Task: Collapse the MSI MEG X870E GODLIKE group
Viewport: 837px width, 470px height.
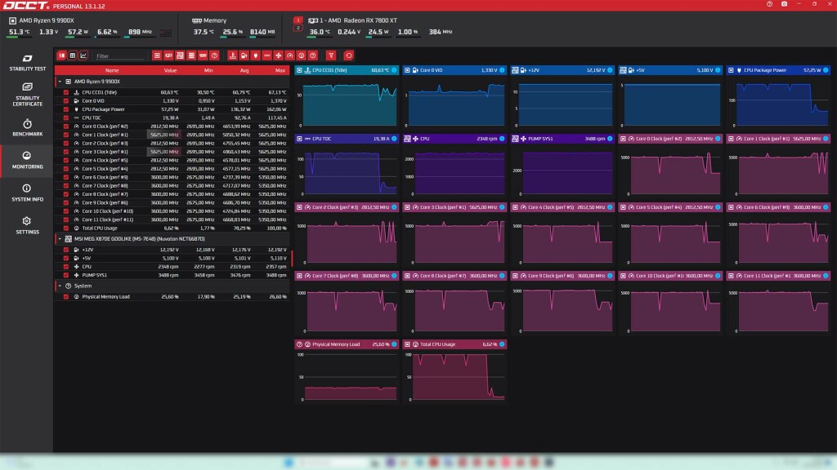Action: coord(60,239)
